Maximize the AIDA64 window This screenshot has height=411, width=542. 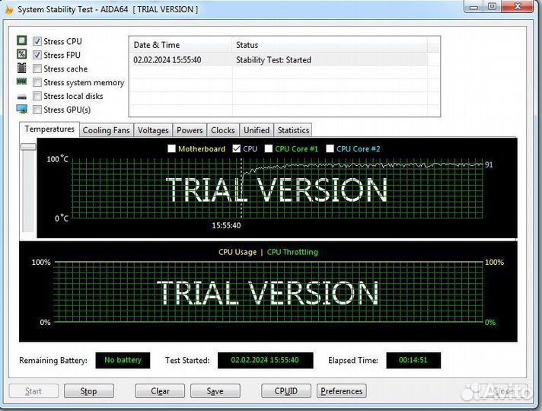(493, 7)
